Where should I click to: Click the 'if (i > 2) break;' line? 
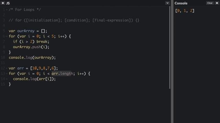[x=31, y=42]
